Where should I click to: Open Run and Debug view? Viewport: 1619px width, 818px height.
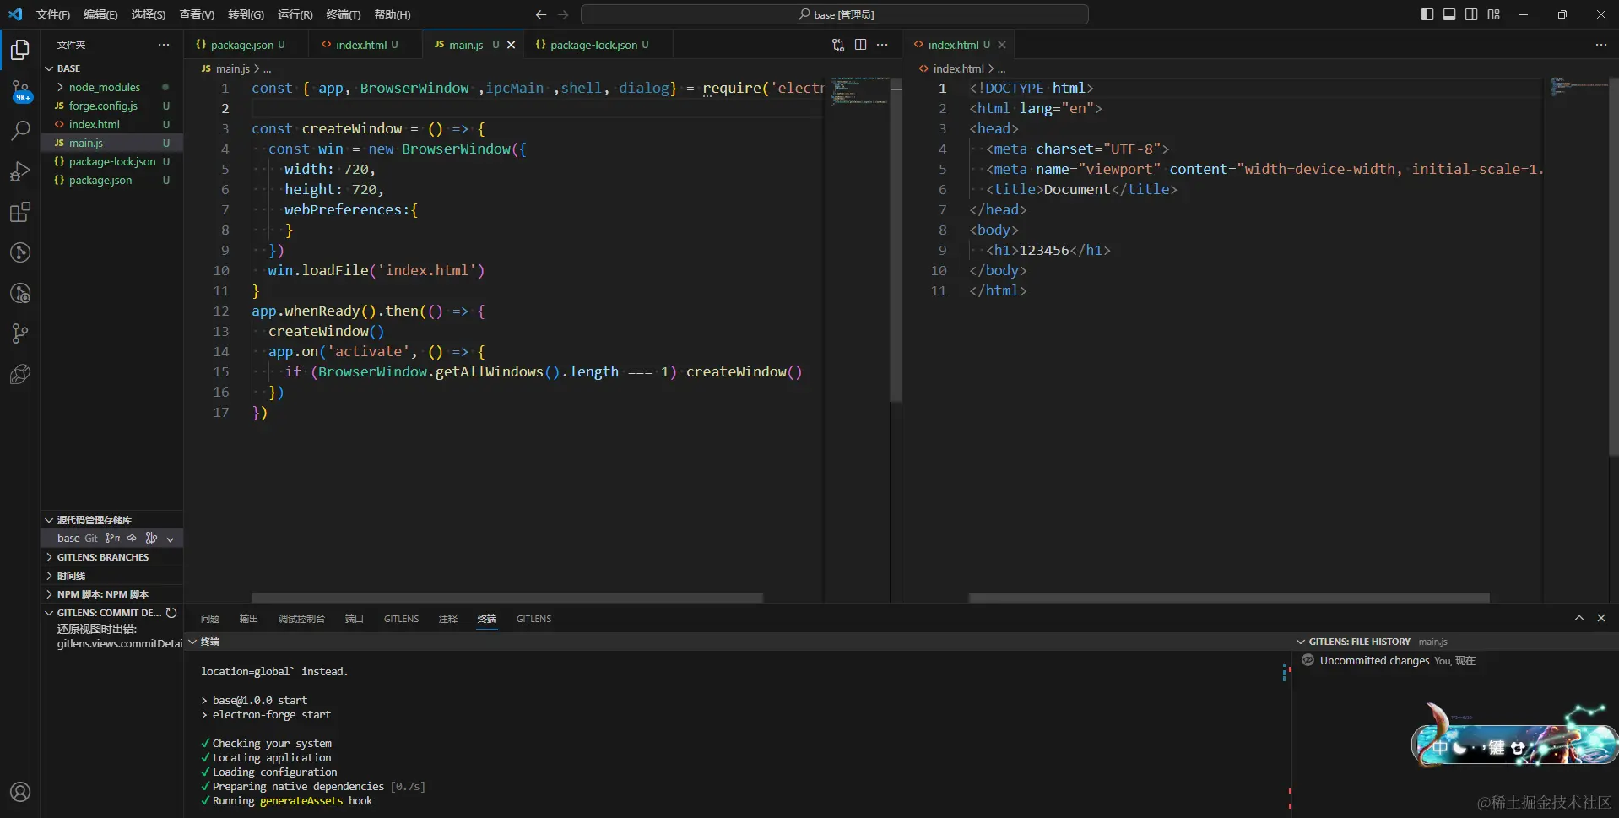pyautogui.click(x=20, y=171)
